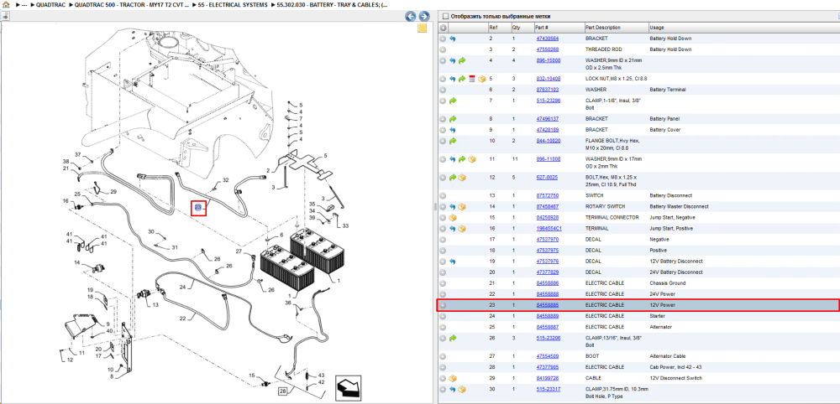This screenshot has width=840, height=404.
Task: Click the add circle icon for Ref 2 row
Action: point(443,39)
